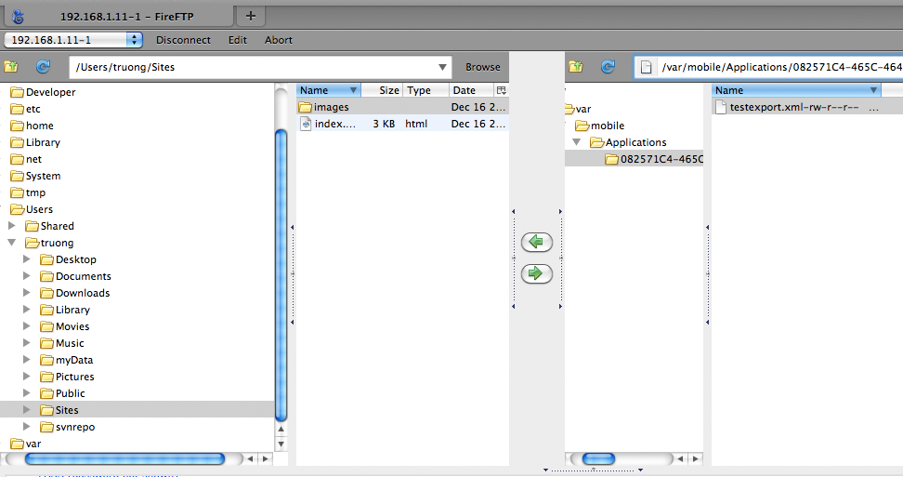The image size is (903, 477).
Task: Click the upload right green arrow
Action: (537, 273)
